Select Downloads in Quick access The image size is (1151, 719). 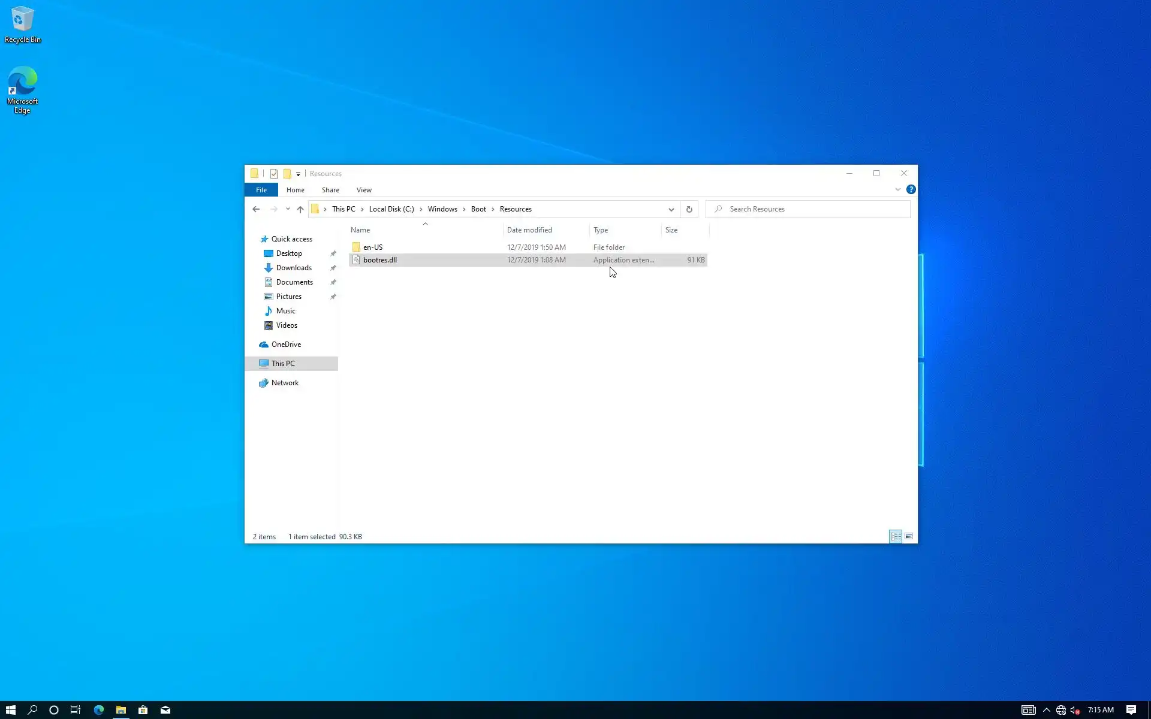click(294, 268)
